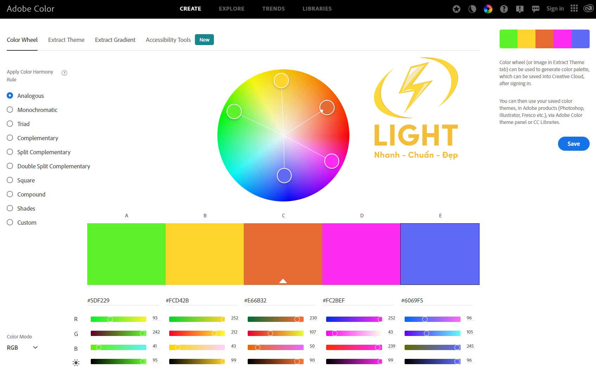Viewport: 596px width, 380px height.
Task: Select the orange base swatch C
Action: pos(283,254)
